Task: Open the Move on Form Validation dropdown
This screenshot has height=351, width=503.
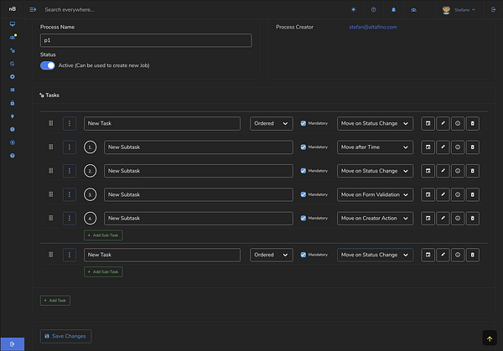Action: [375, 194]
